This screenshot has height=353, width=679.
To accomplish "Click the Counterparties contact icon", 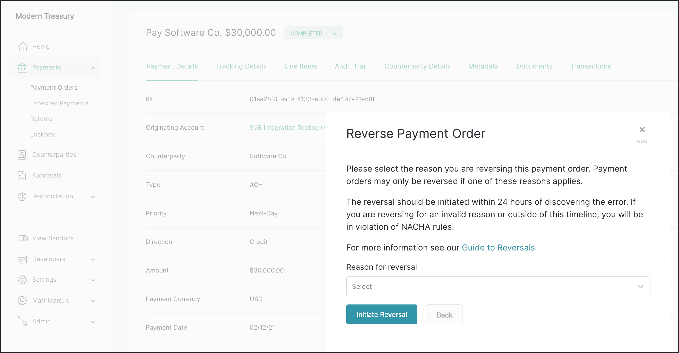I will pos(22,155).
